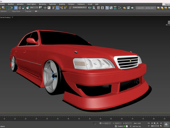This screenshot has height=128, width=170.
Task: Activate Select and Rotate tool
Action: pos(20,8)
